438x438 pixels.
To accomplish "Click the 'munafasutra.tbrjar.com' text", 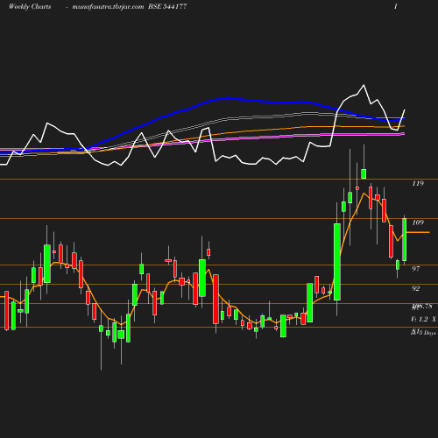I will click(108, 7).
